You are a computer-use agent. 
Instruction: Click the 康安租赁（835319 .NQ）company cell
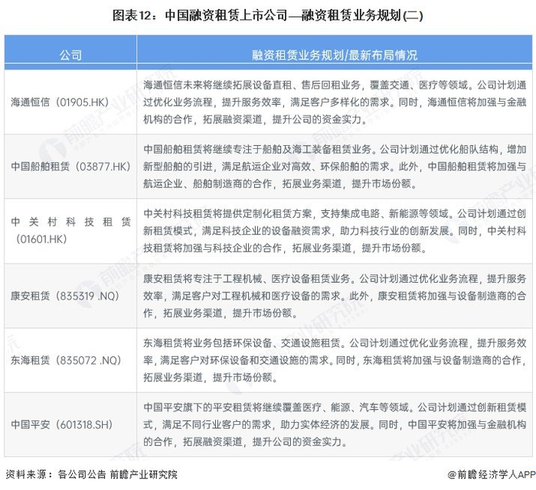(70, 296)
